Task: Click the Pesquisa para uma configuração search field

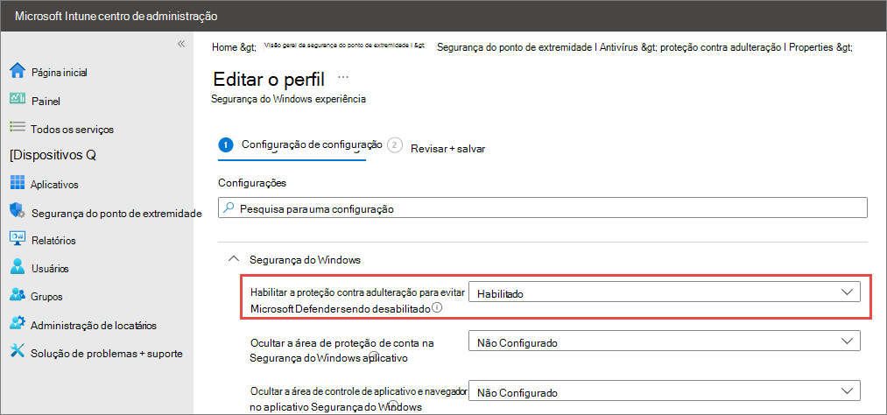Action: point(543,208)
